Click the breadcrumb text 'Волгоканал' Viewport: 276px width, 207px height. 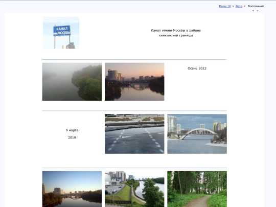(256, 6)
